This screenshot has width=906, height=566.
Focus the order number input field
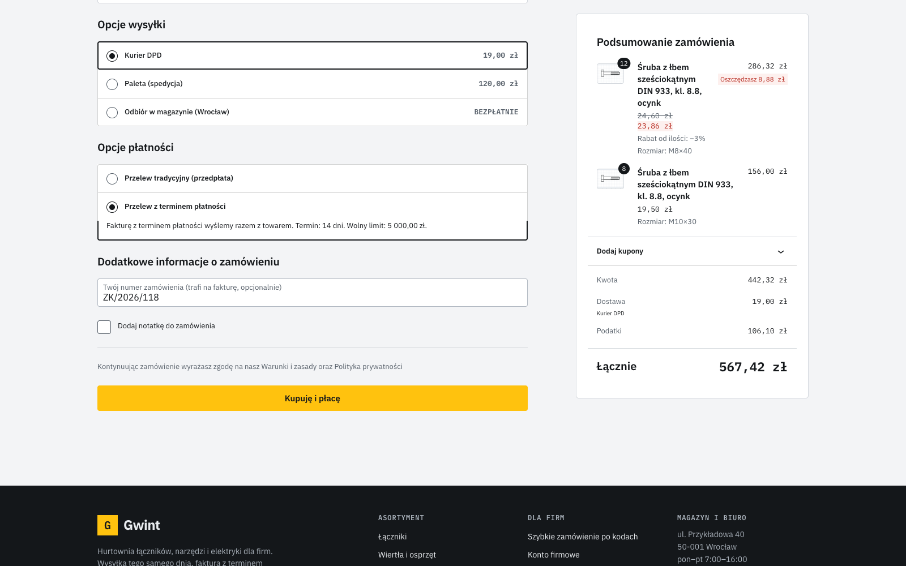pos(313,293)
